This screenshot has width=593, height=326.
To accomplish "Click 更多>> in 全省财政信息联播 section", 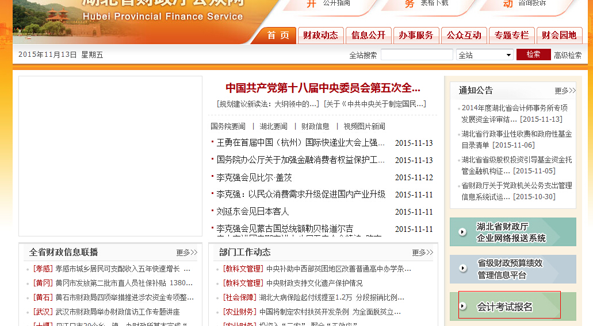I will tap(187, 253).
